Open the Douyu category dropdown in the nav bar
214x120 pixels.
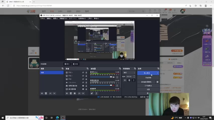coord(60,11)
